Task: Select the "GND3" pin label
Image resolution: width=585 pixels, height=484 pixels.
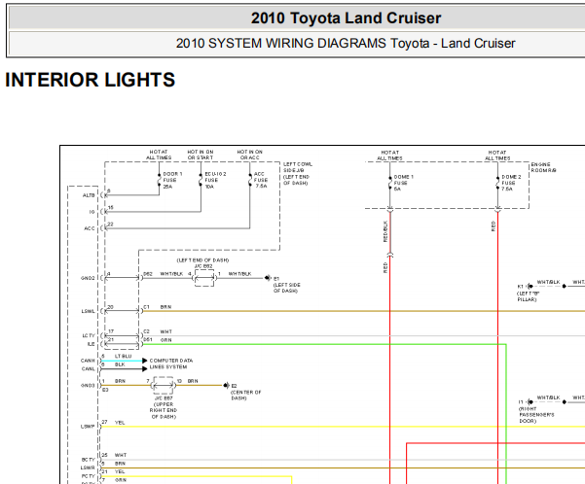Action: click(88, 386)
